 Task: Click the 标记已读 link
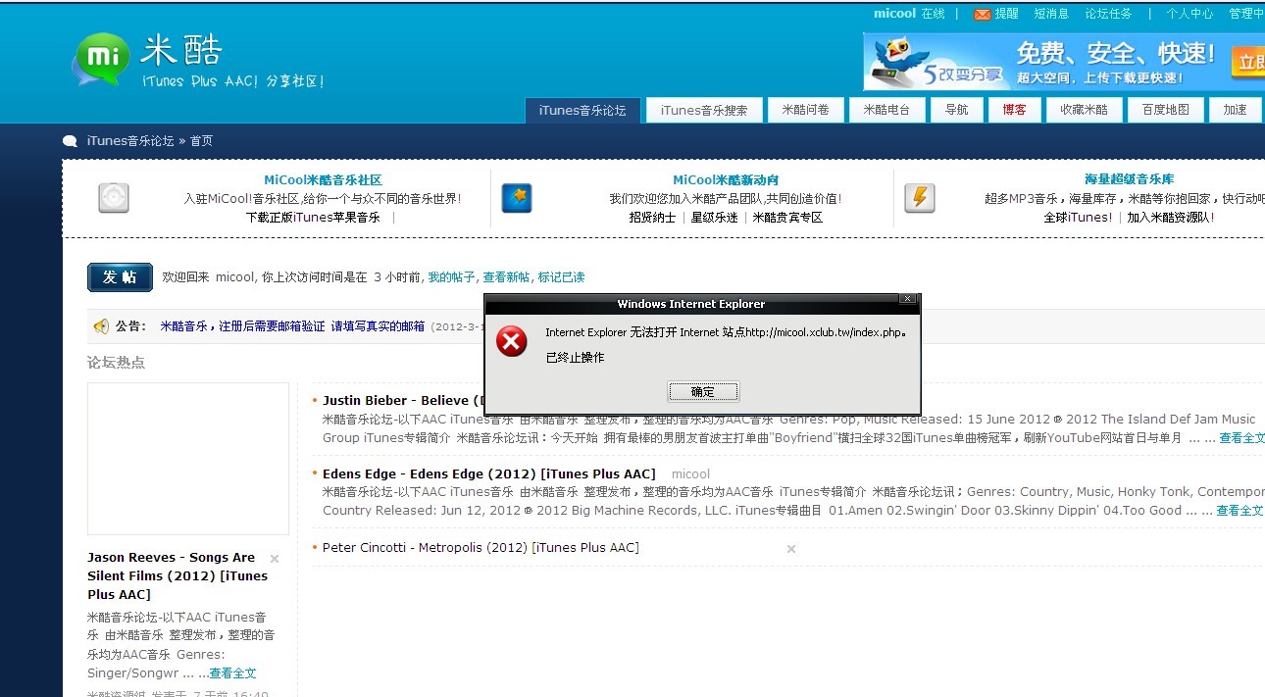tap(561, 277)
